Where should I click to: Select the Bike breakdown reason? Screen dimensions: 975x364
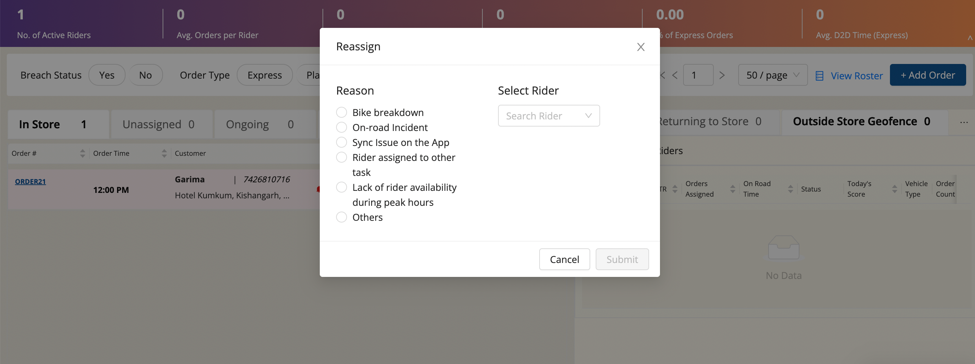point(342,112)
